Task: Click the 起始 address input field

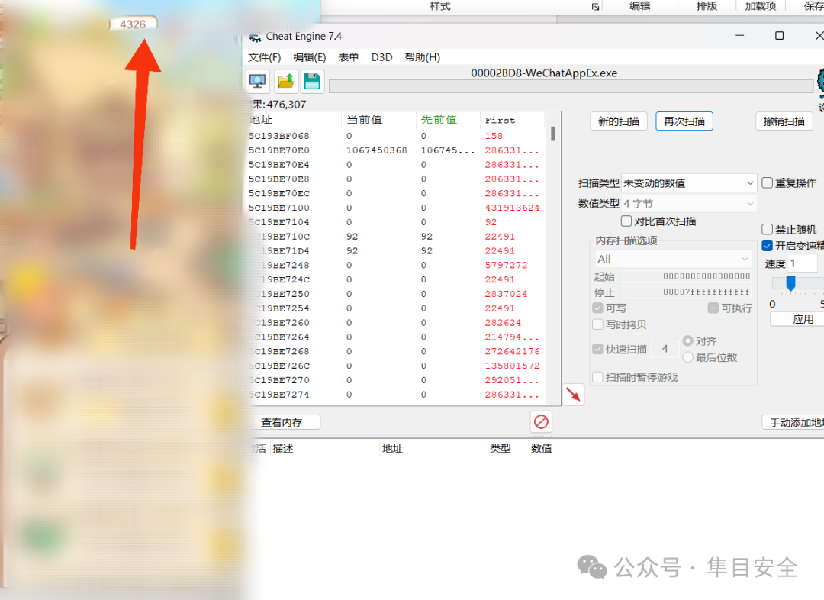Action: point(686,276)
